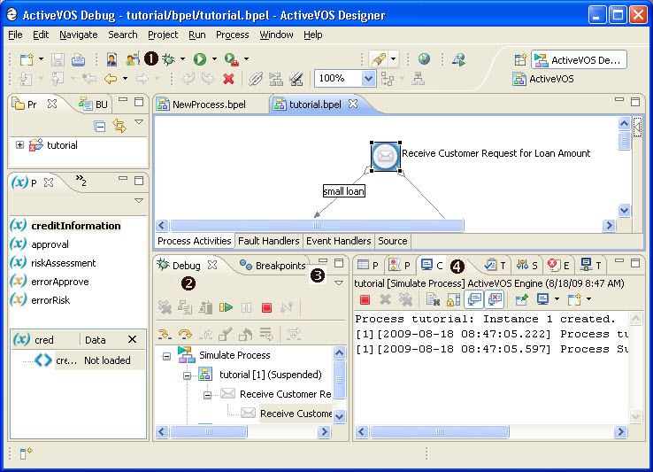Open the Display Selected Console dropdown arrow
The width and height of the screenshot is (653, 472).
click(x=557, y=299)
